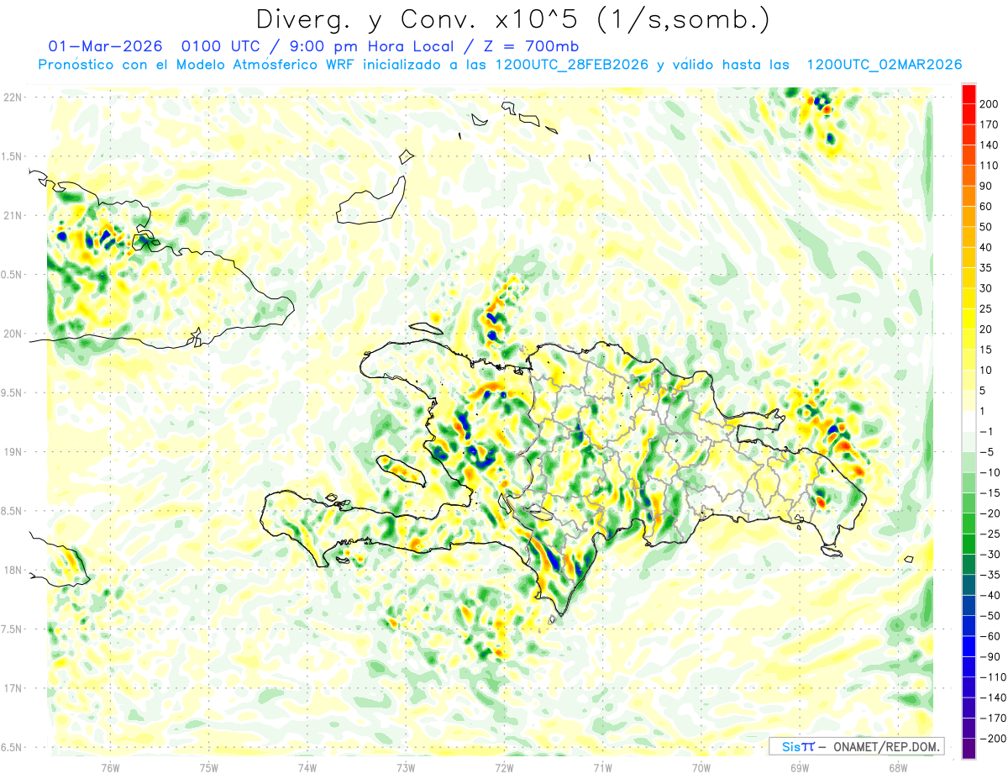The image size is (1008, 779).
Task: Click the '-90' color bar label
Action: click(990, 656)
